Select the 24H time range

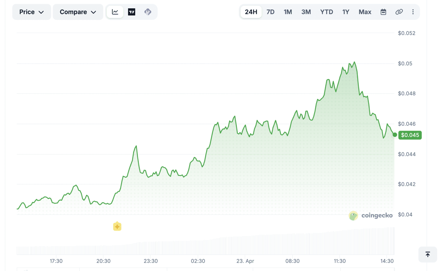coord(251,12)
